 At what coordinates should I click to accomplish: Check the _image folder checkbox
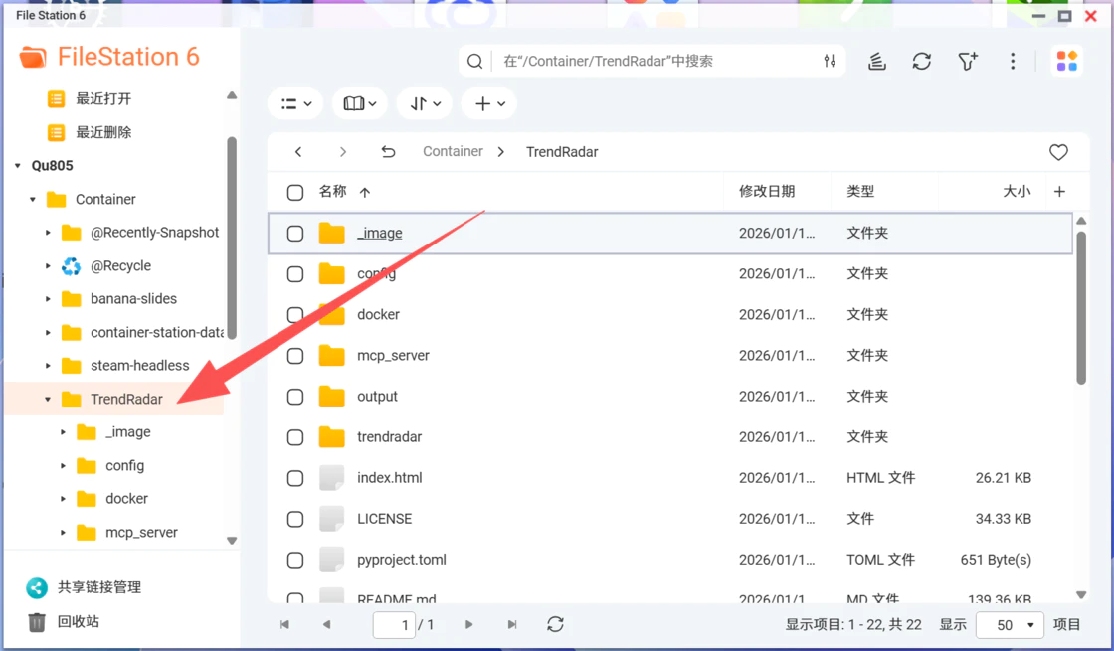295,234
